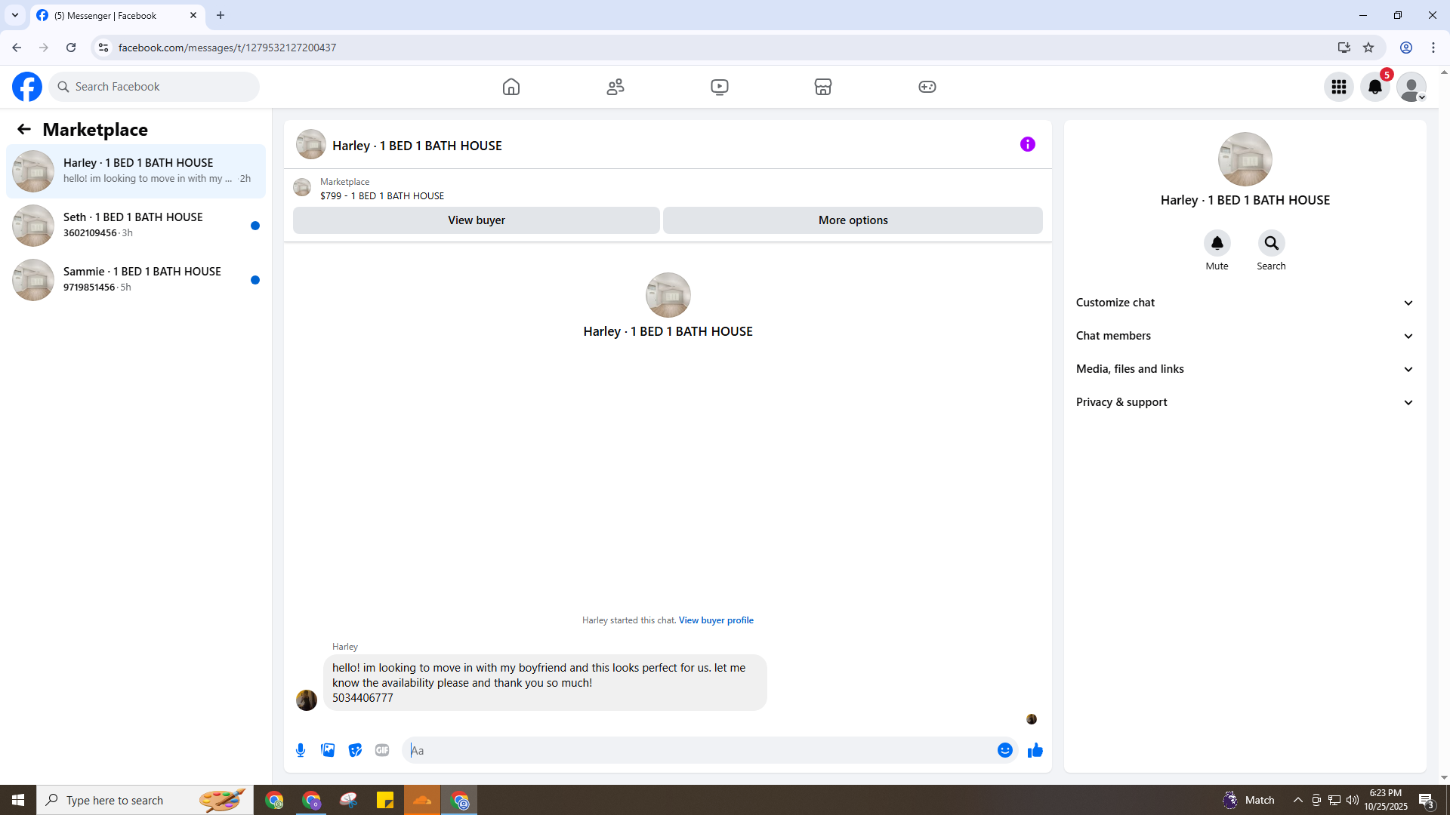Expand the Customize chat section
Screen dimensions: 1450x815
1244,303
